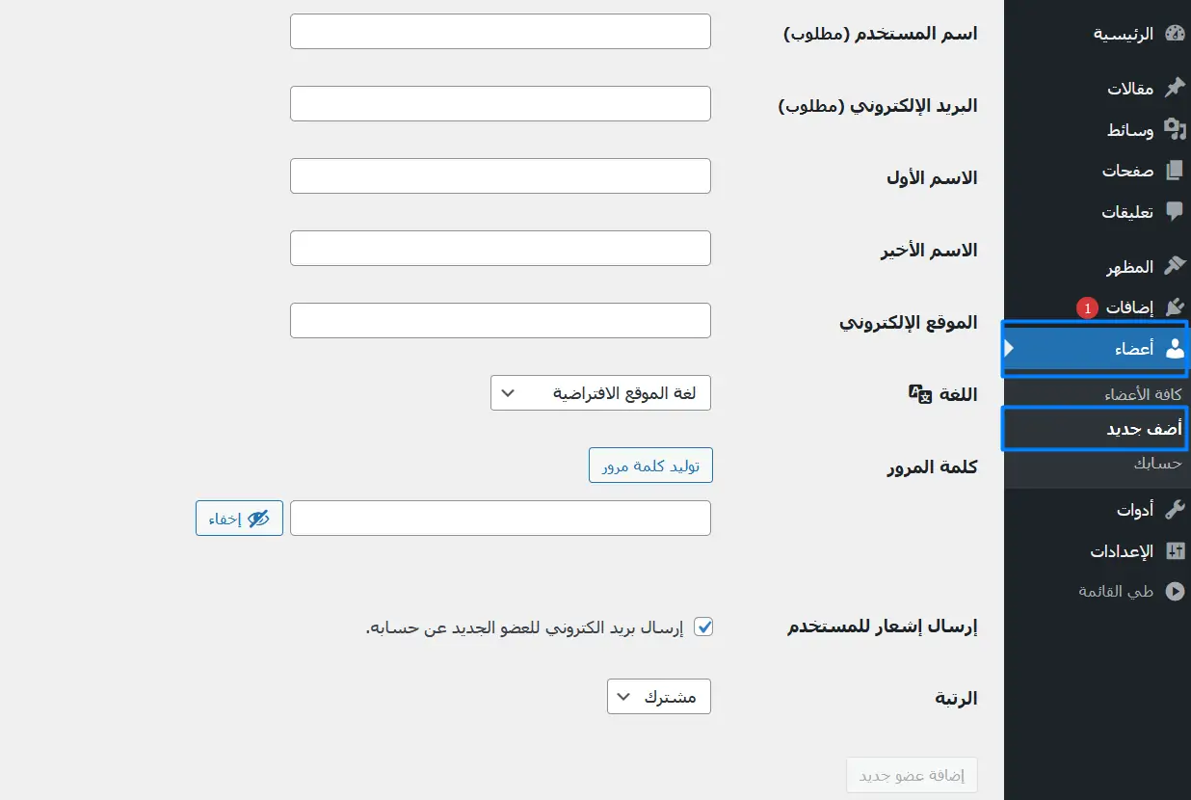Click the add new user button (إضافة عضو جديد)
The height and width of the screenshot is (800, 1191).
[x=912, y=775]
